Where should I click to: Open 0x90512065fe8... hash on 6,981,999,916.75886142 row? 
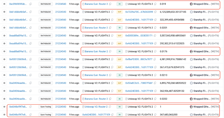click(18, 59)
